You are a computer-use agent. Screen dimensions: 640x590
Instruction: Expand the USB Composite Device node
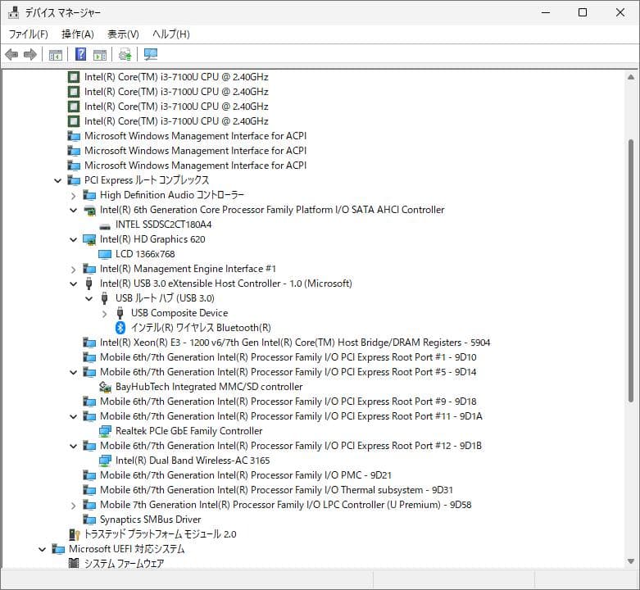(105, 314)
